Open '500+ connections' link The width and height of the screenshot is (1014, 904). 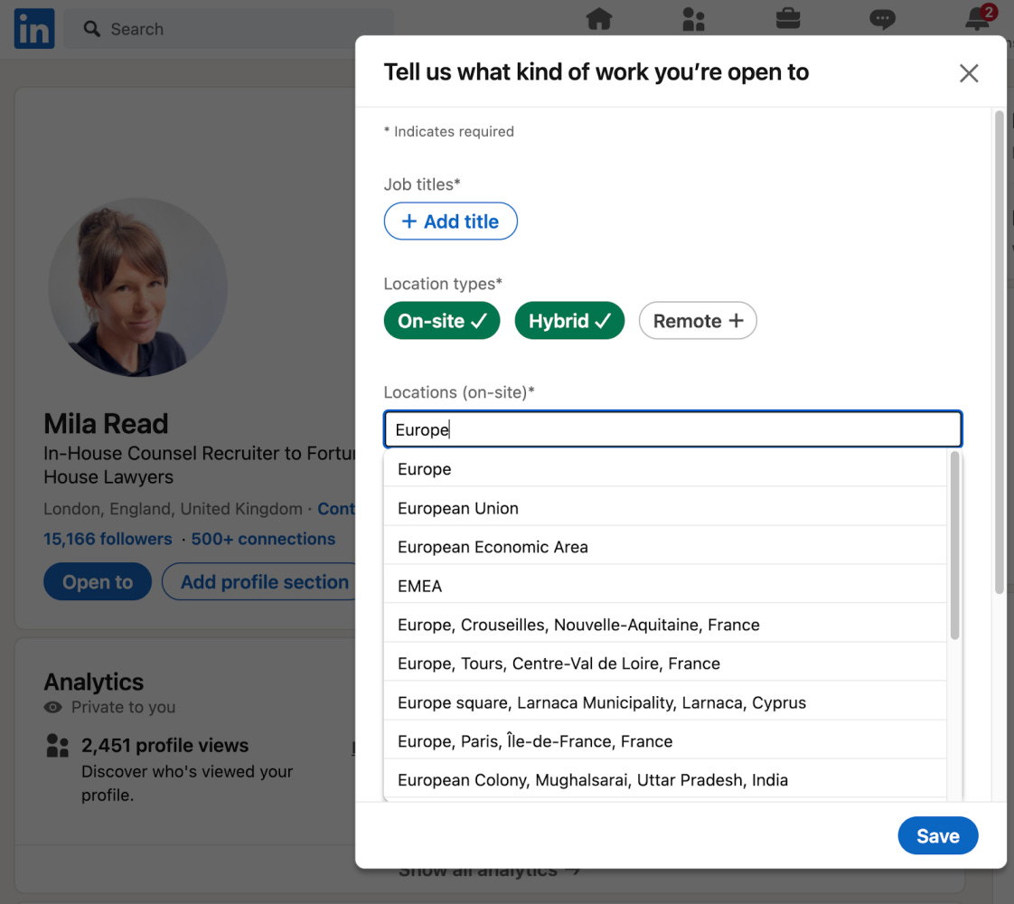coord(263,539)
